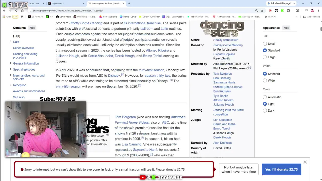This screenshot has height=181, width=322.
Task: Jump to Series overview in Contents
Action: (23, 48)
